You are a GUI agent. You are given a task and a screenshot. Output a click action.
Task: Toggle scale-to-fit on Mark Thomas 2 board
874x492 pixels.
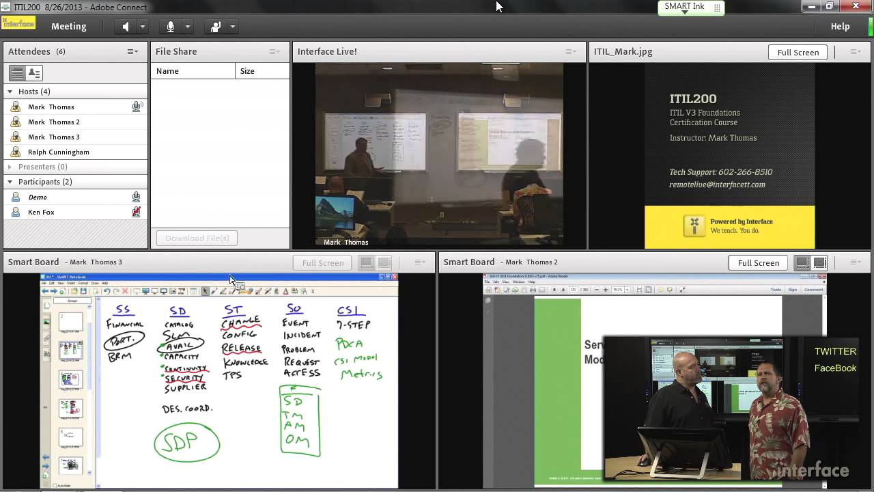803,262
